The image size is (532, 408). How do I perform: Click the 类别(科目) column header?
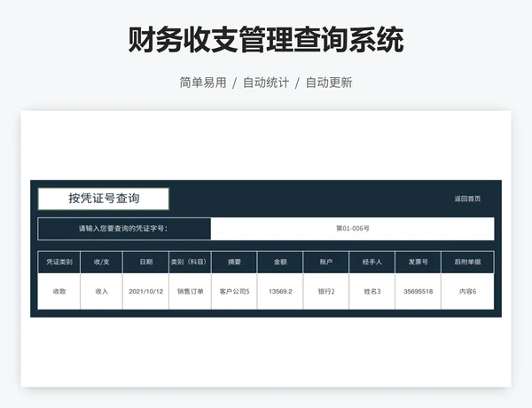pyautogui.click(x=190, y=262)
